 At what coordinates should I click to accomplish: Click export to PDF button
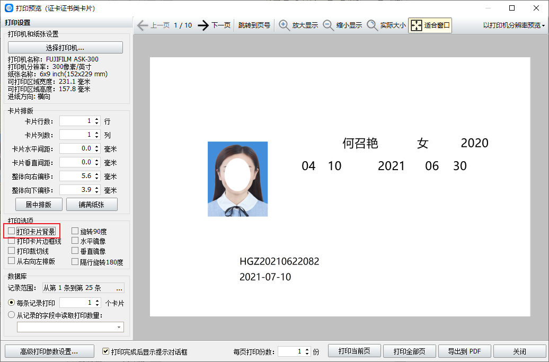464,351
